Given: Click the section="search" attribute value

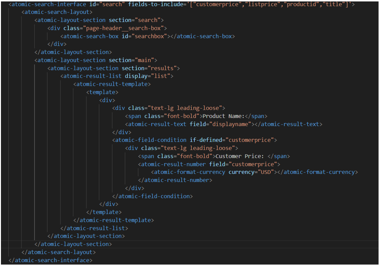Looking at the screenshot, I should 147,20.
